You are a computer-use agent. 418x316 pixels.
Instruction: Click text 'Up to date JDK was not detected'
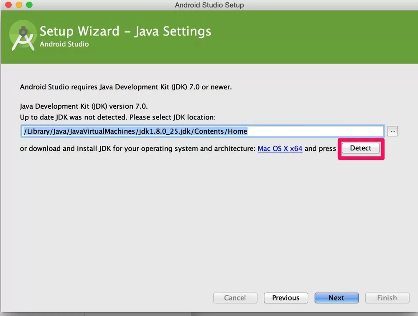(74, 117)
